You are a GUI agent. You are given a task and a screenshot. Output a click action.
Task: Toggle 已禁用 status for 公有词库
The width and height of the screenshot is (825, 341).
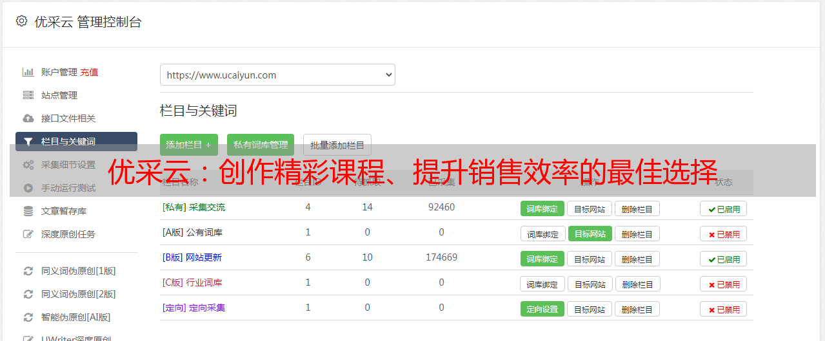pyautogui.click(x=724, y=234)
